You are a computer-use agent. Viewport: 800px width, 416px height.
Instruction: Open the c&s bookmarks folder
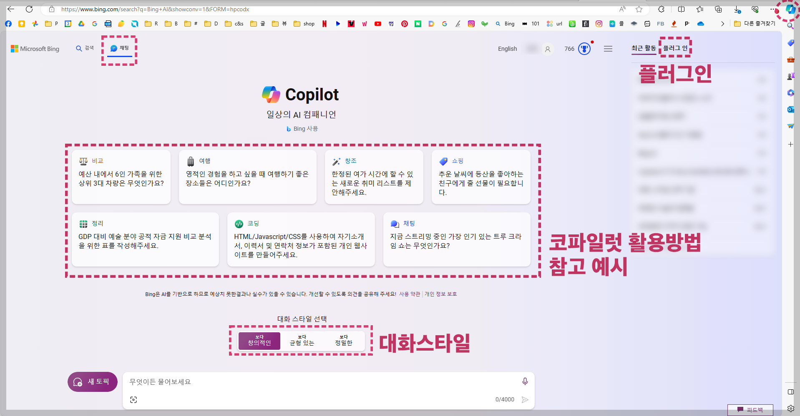click(234, 24)
